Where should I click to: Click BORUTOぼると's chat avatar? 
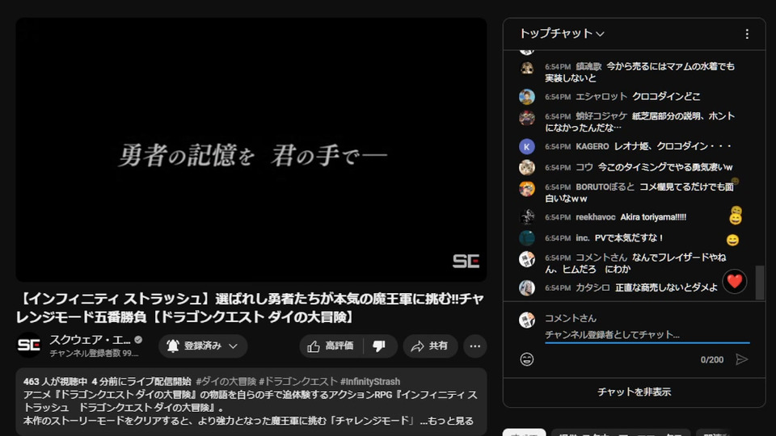click(526, 188)
